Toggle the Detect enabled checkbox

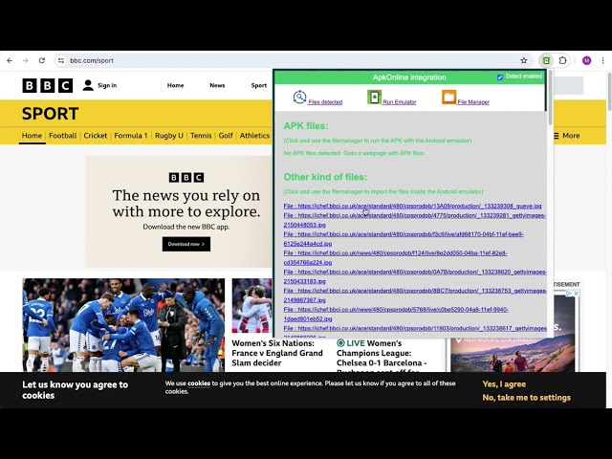pyautogui.click(x=499, y=77)
